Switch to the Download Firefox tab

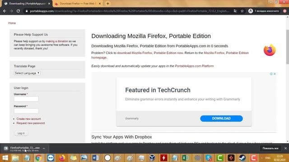(77, 4)
